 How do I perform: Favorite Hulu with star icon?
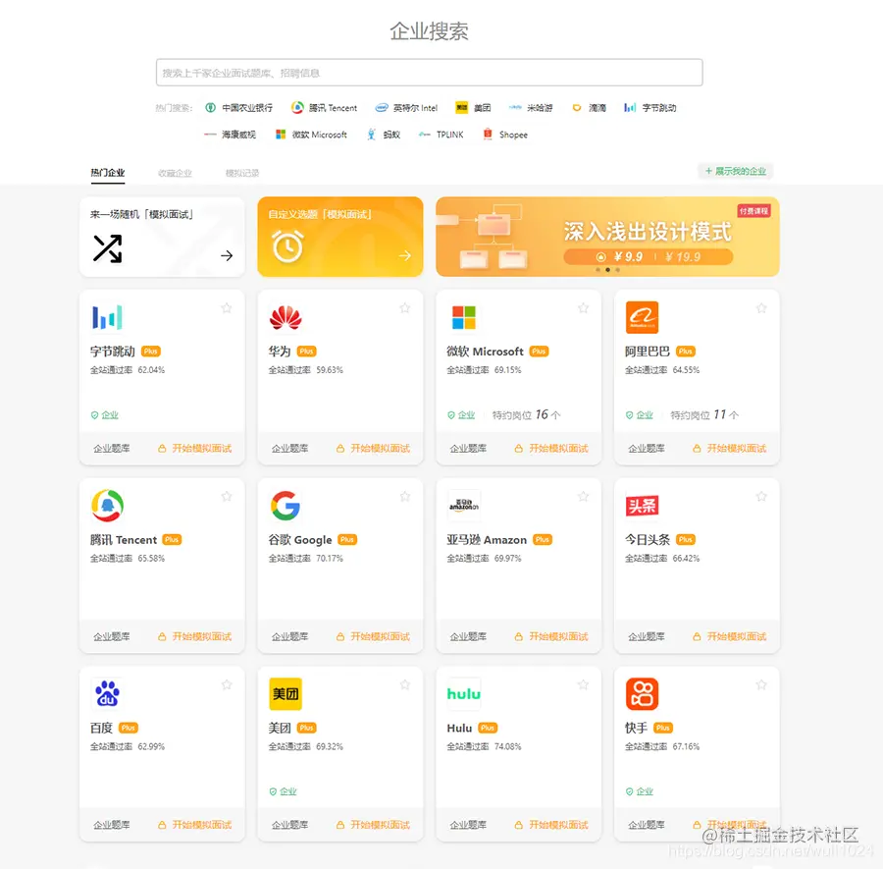[584, 684]
